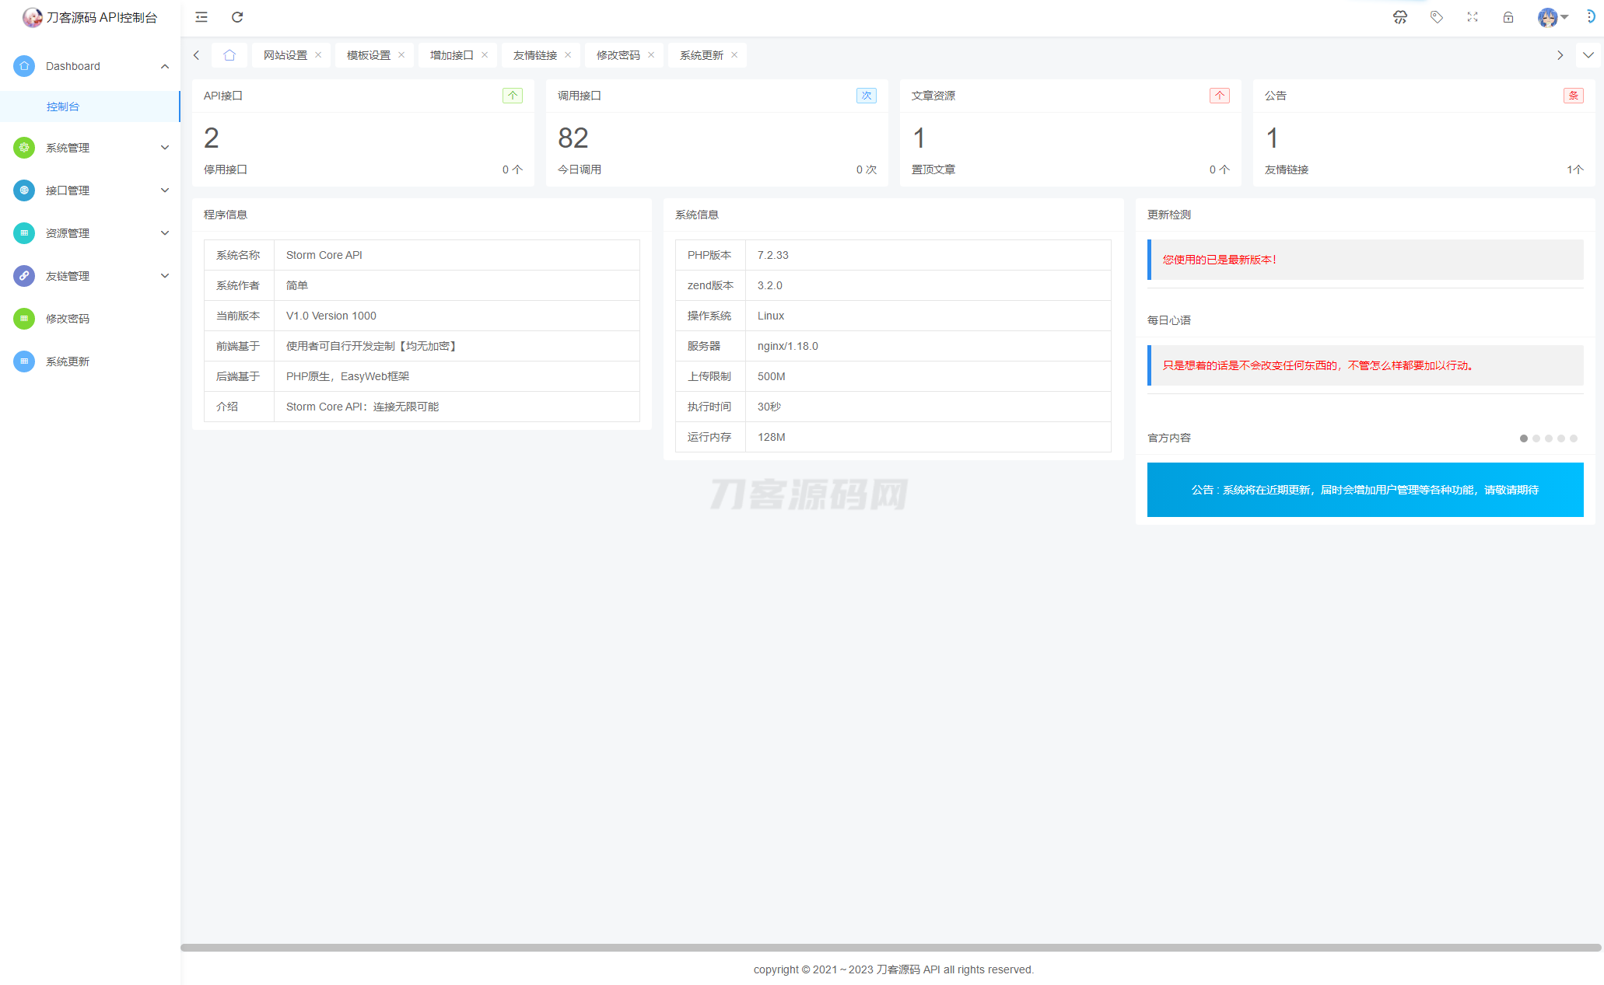The width and height of the screenshot is (1604, 985).
Task: Click the green arrow badge on API接口 card
Action: (513, 95)
